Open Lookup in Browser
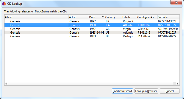This screenshot has width=184, height=99. point(146,91)
